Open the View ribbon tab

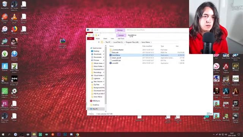(112, 38)
